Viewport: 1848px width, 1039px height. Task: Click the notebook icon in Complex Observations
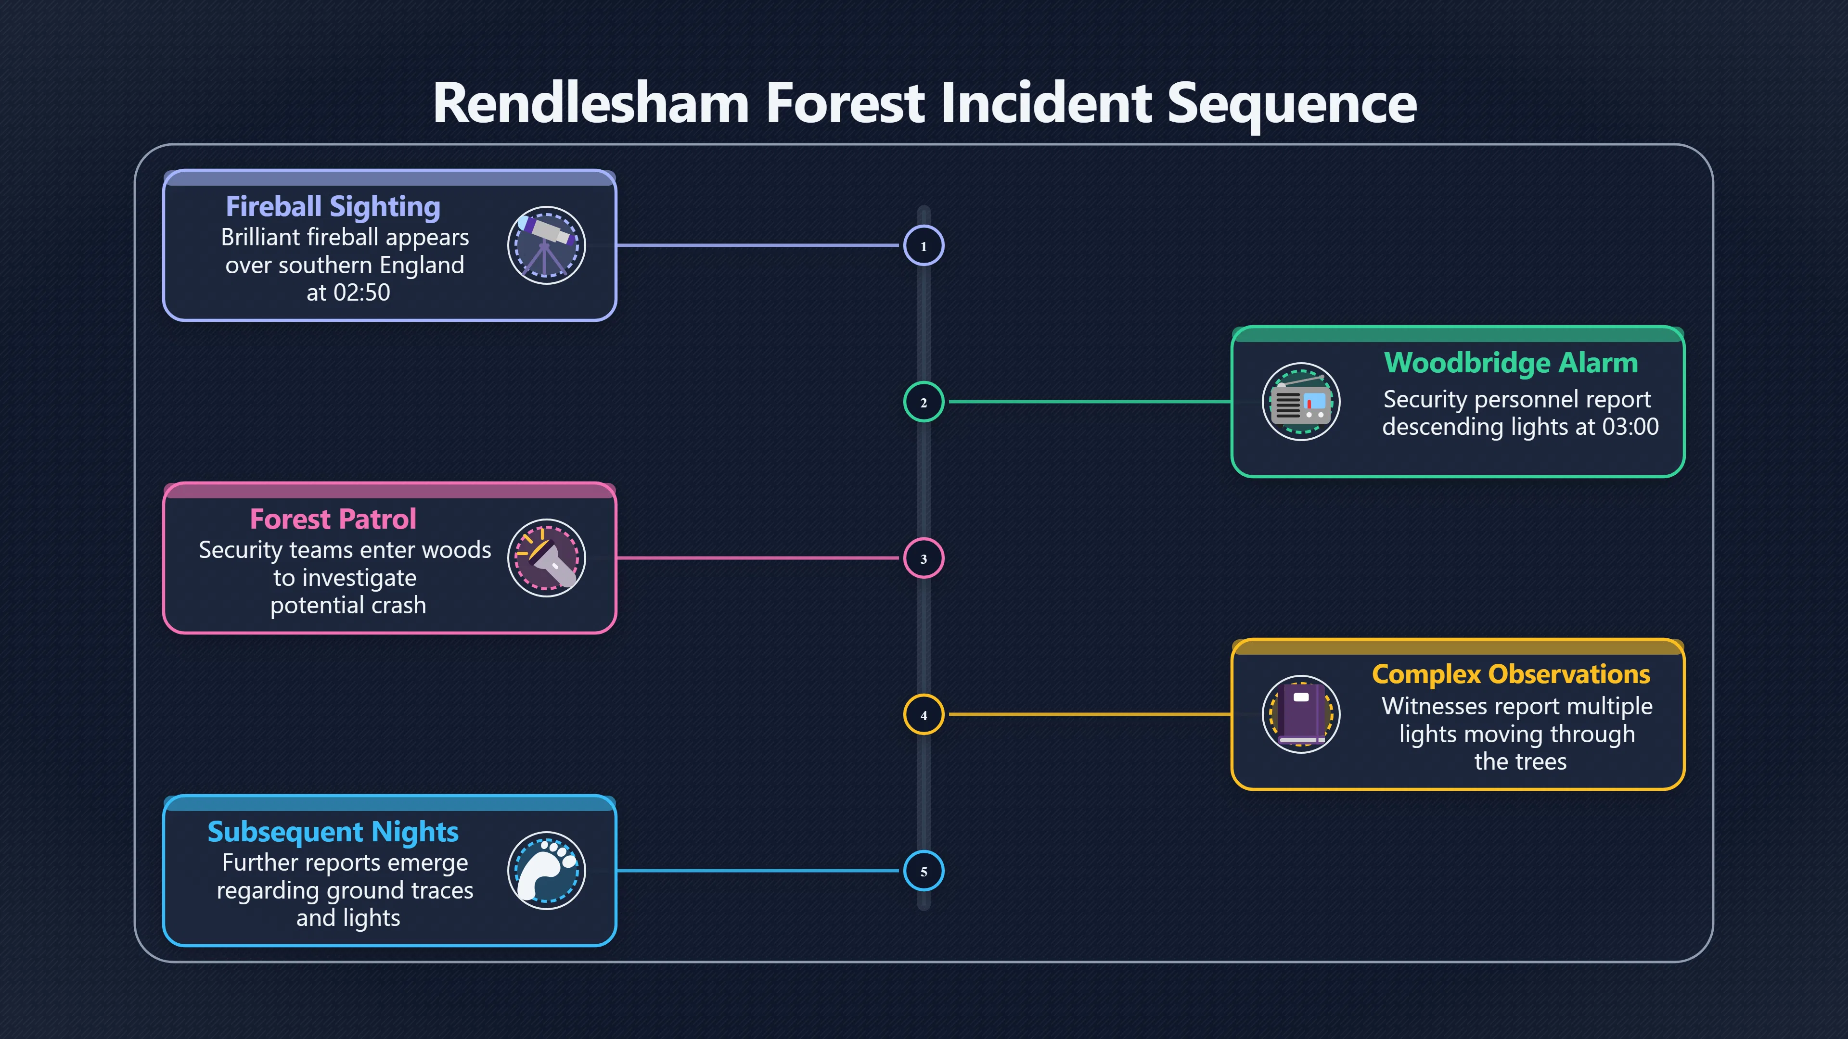click(1301, 714)
